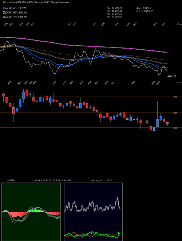The width and height of the screenshot is (182, 241).
Task: Click the '299' price level label
Action: (175, 128)
